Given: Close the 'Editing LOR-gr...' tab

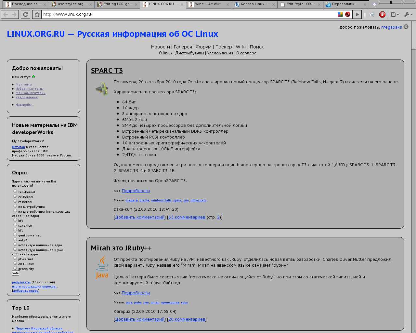Looking at the screenshot, I should (136, 4).
